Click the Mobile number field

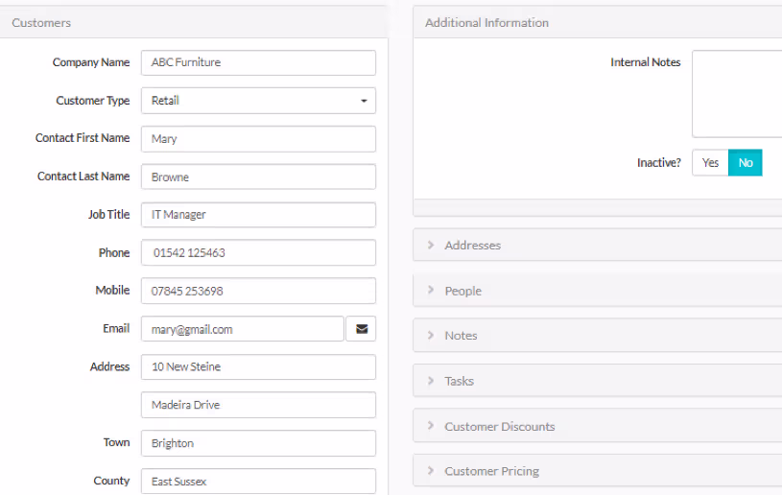[258, 291]
